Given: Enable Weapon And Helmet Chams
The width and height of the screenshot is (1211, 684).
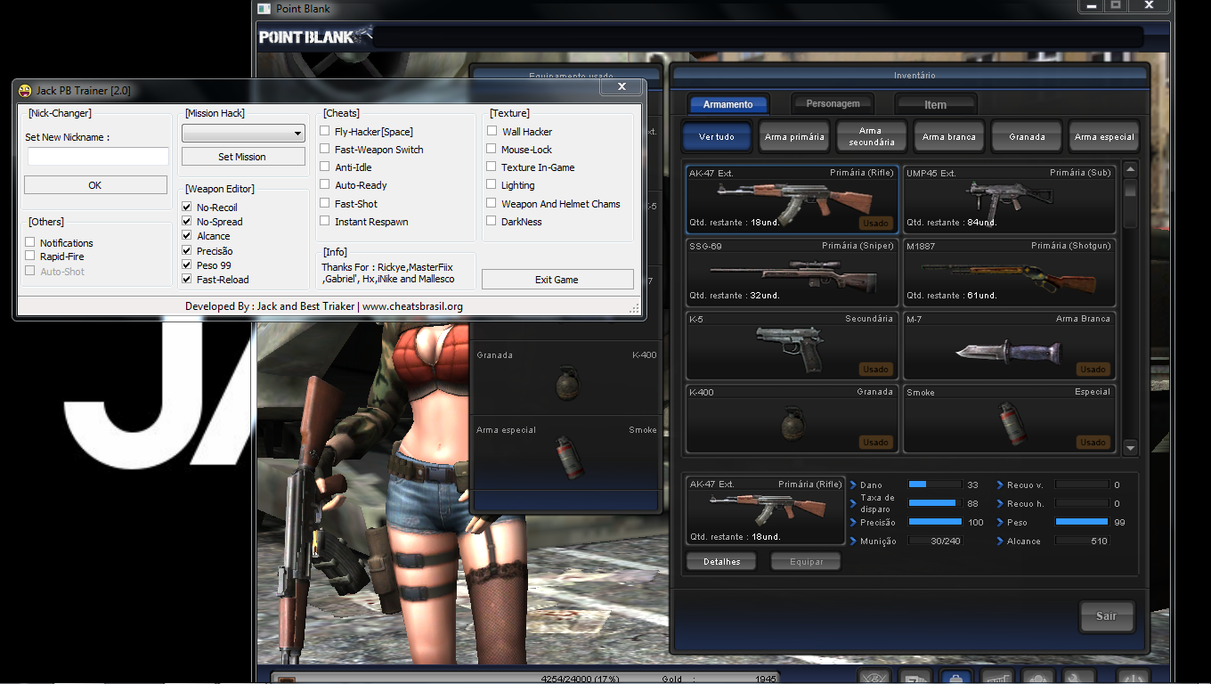Looking at the screenshot, I should 492,203.
